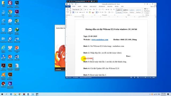
Task: Switch to INSERT tab
Action: pos(79,6)
